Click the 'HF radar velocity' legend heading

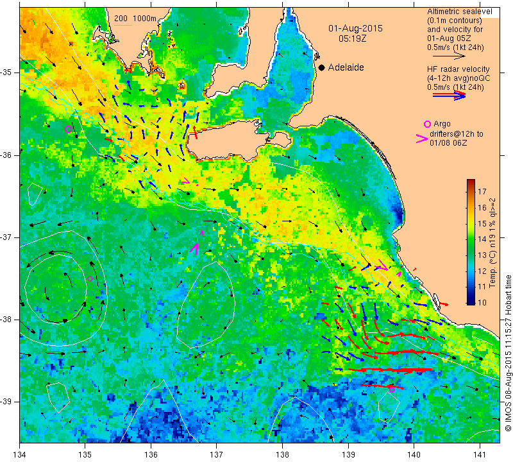(x=458, y=69)
